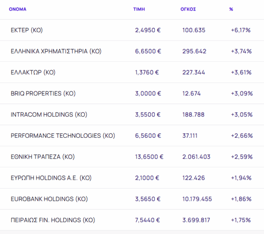Open ΕΛΛΗΝΙΚΑ ΧΡΗΜΑΤΙΣΤΗΡΙΑ (ΚΟ) stock
Viewport: 264px width, 234px height.
(x=56, y=51)
